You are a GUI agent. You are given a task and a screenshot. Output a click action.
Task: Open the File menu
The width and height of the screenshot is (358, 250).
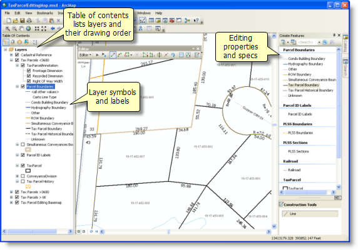tap(8, 13)
